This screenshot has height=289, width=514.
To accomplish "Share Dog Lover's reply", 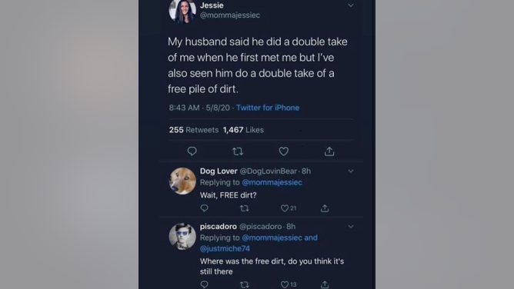I will 325,208.
